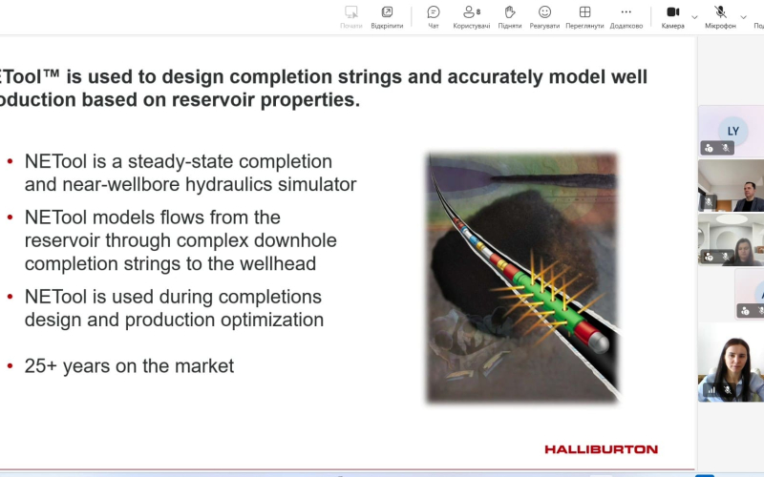764x477 pixels.
Task: Expand microphone options chevron
Action: pos(743,17)
